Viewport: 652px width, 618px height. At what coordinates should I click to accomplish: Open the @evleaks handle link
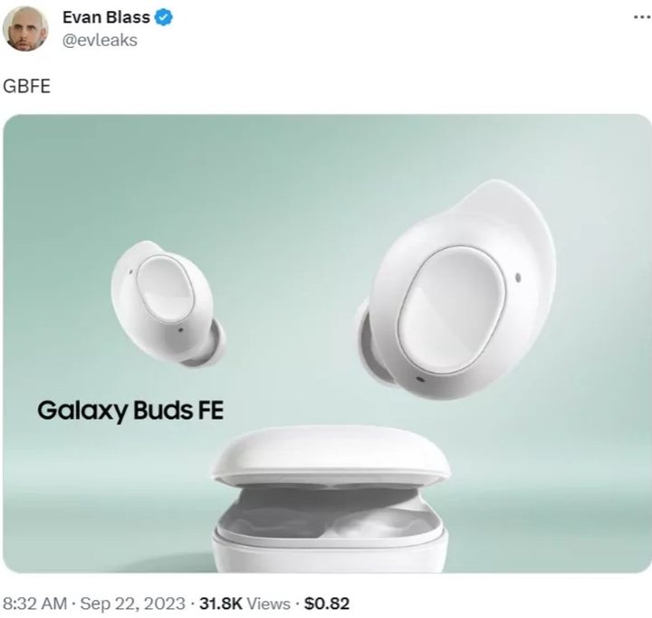(100, 41)
